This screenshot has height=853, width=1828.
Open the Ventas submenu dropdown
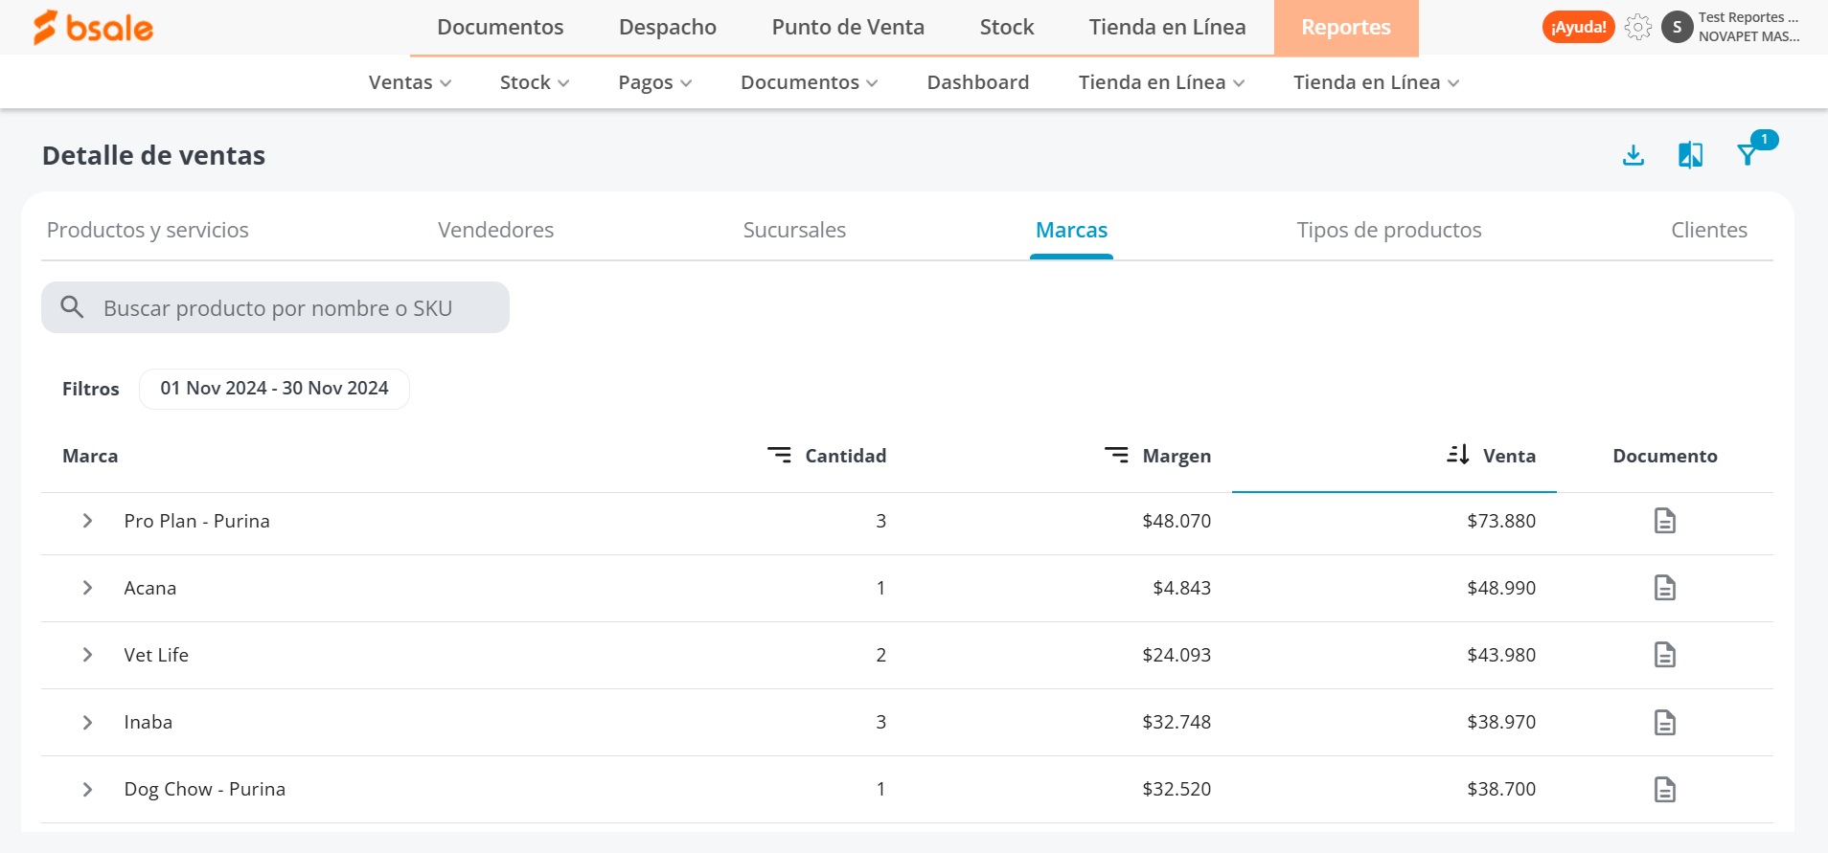pos(410,82)
